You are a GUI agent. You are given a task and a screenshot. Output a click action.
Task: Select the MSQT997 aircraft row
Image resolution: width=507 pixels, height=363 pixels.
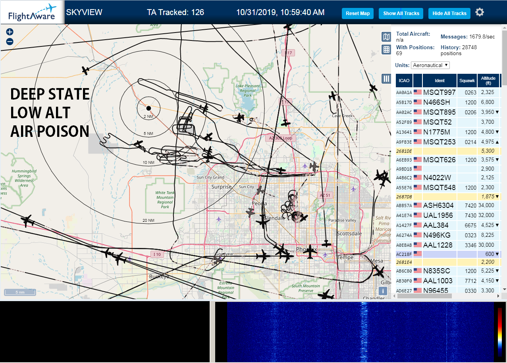click(x=448, y=92)
